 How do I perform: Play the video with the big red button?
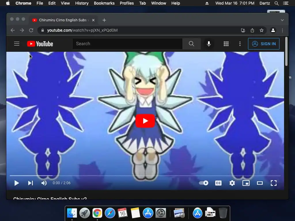145,121
